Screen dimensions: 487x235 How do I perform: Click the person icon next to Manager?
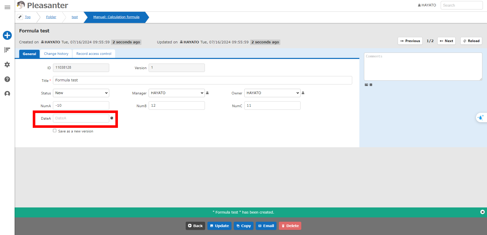pos(207,93)
